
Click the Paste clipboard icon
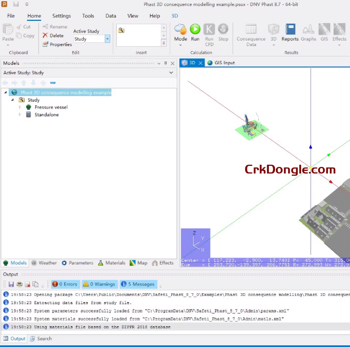8,30
